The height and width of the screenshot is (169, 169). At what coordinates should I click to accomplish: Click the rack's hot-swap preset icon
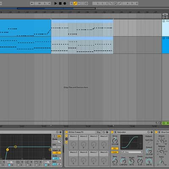[104, 132]
